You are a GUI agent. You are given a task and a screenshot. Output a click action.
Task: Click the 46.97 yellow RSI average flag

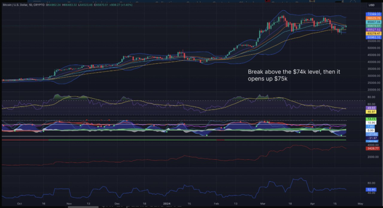[x=371, y=111]
